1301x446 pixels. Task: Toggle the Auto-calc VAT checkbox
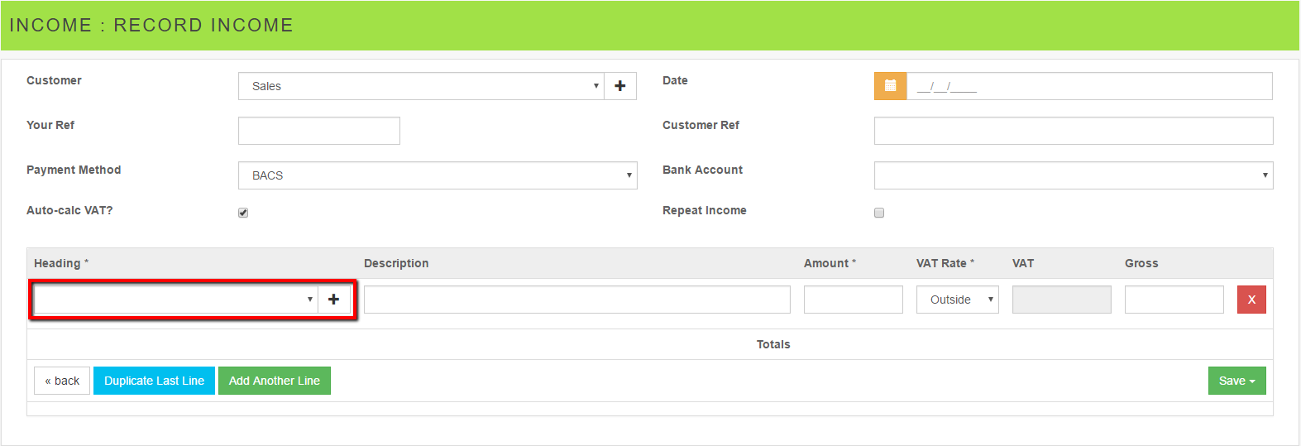[243, 213]
